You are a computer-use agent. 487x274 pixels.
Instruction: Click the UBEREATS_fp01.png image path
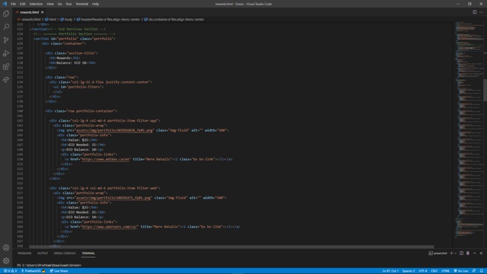coord(114,198)
